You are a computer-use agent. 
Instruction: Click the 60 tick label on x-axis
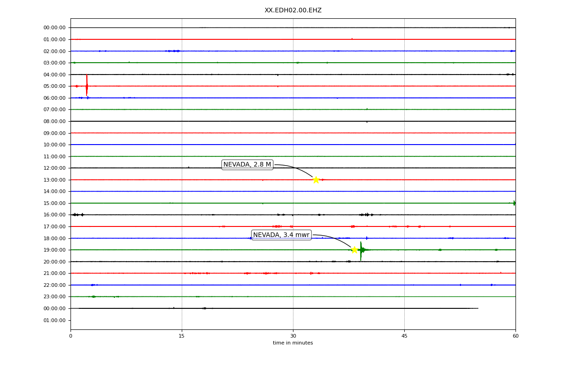[515, 336]
